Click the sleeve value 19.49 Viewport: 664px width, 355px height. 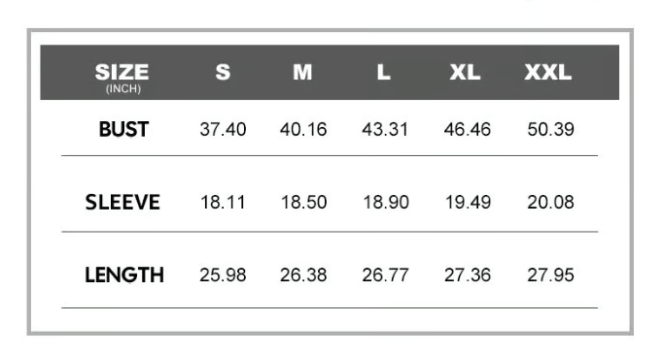[x=468, y=202]
